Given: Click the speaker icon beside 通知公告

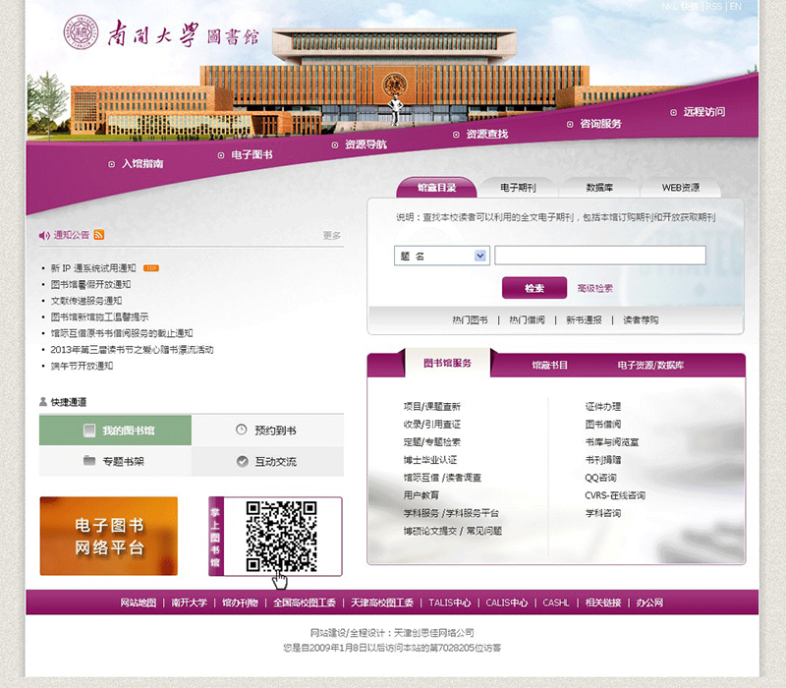Looking at the screenshot, I should (43, 236).
